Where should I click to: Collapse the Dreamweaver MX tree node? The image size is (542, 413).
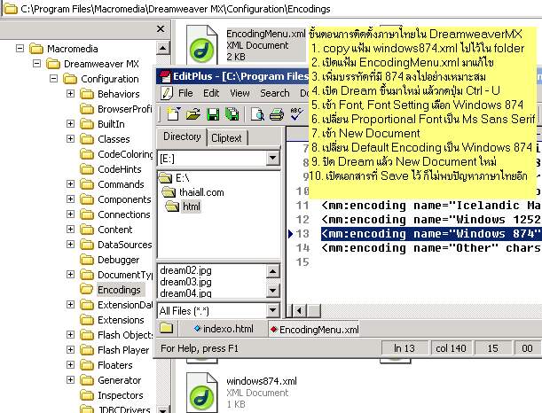[36, 65]
